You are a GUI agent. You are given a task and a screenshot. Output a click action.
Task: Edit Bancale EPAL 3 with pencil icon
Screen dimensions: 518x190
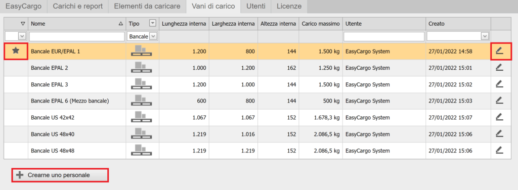click(499, 84)
